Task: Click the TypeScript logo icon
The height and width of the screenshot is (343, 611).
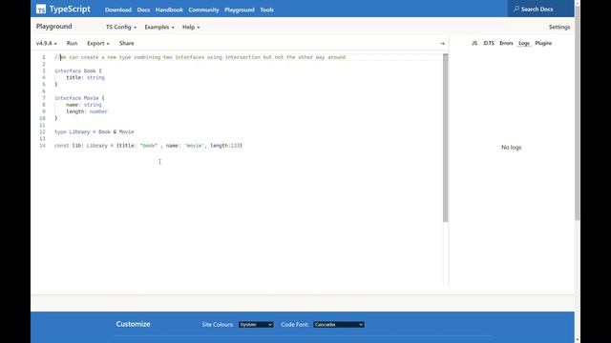Action: 41,9
